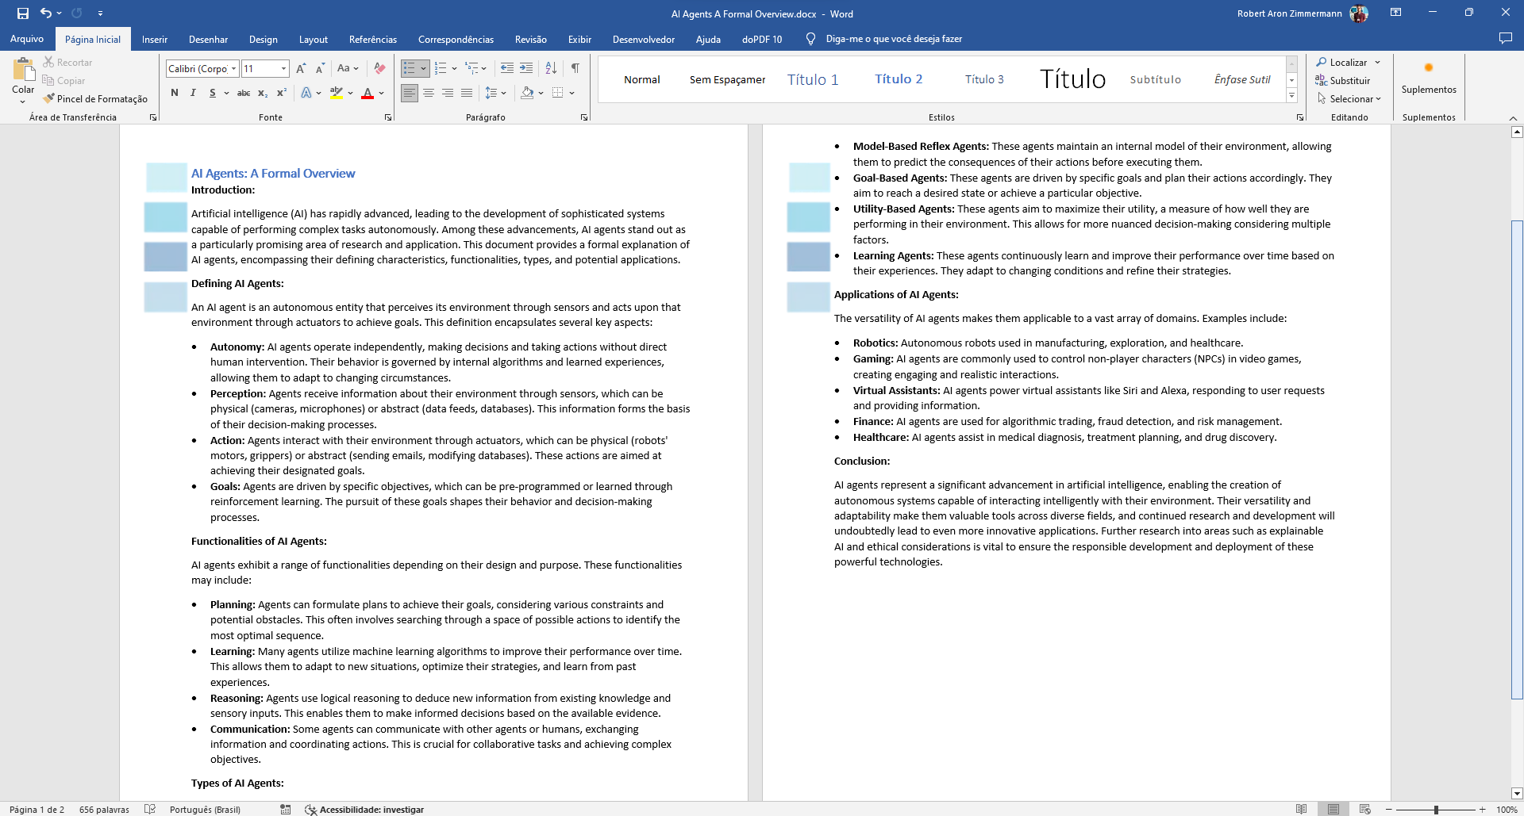The image size is (1524, 816).
Task: Toggle italic formatting
Action: click(x=193, y=94)
